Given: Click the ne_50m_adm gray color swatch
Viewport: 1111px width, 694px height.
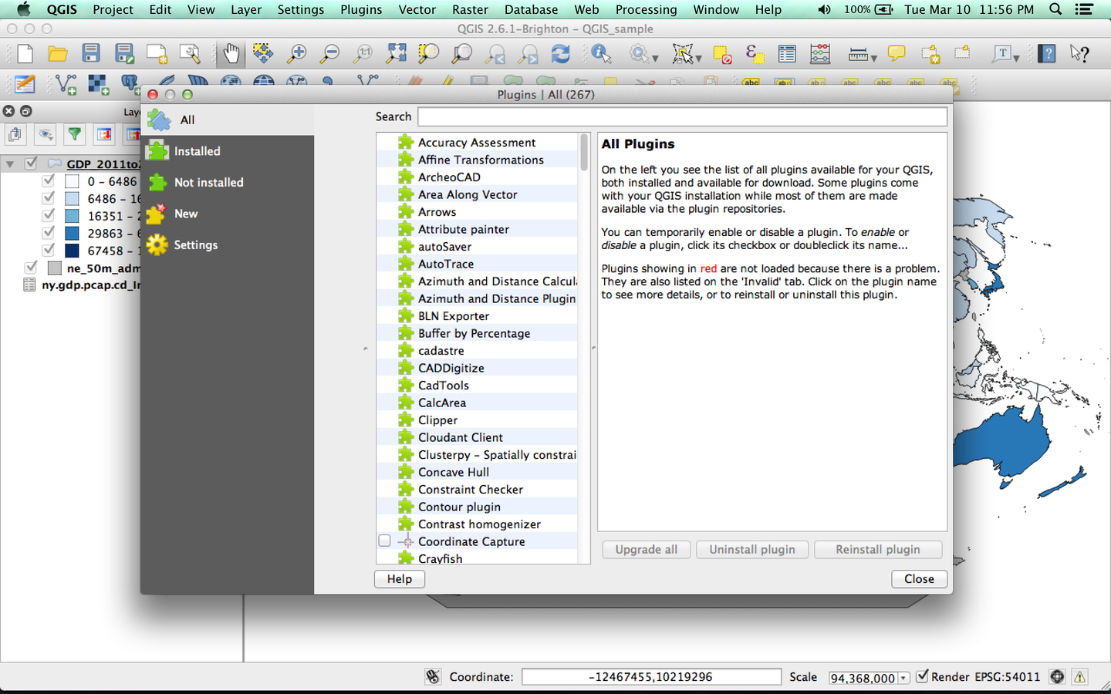Looking at the screenshot, I should click(x=54, y=268).
